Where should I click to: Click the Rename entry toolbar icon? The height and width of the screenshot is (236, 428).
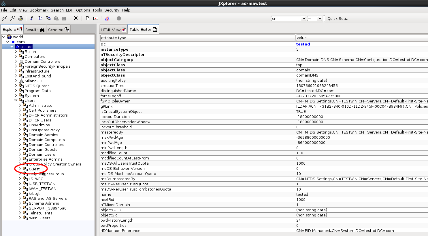point(96,18)
